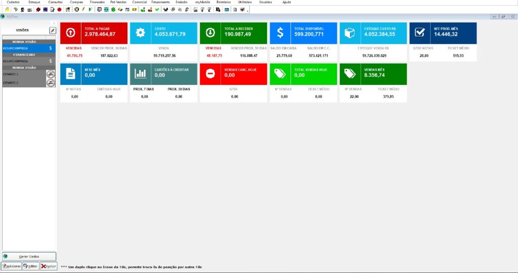Click the dollar icon on Total Disponível

[x=280, y=32]
